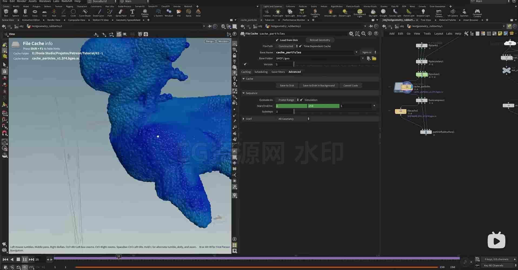The image size is (518, 270).
Task: Select the filecache1 node
Action: pos(400,111)
